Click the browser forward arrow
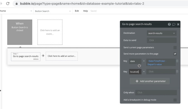Screen dimensions: 188x109 (x=1, y=4)
